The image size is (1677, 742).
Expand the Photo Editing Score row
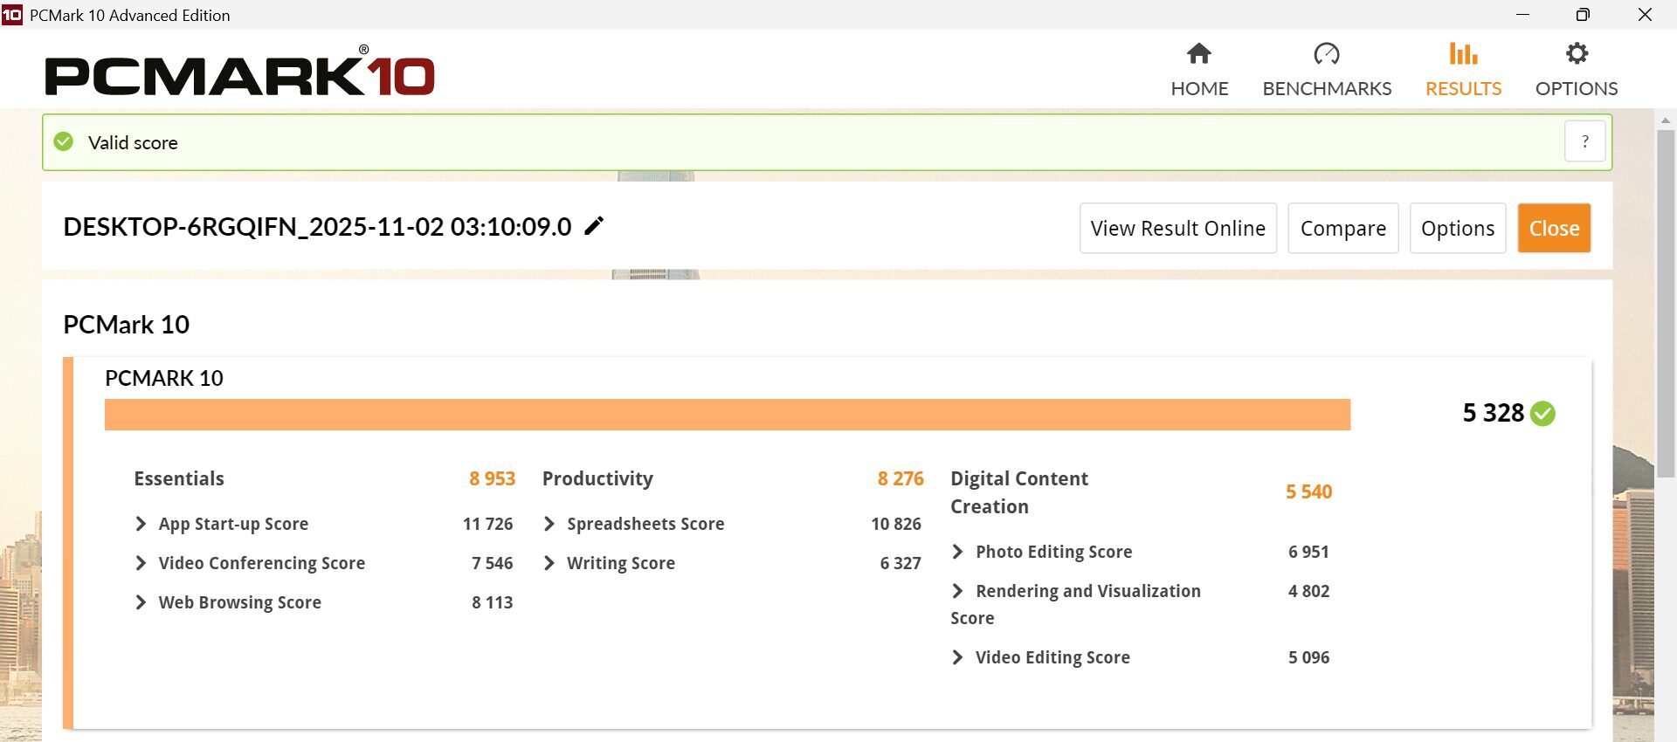[x=958, y=552]
